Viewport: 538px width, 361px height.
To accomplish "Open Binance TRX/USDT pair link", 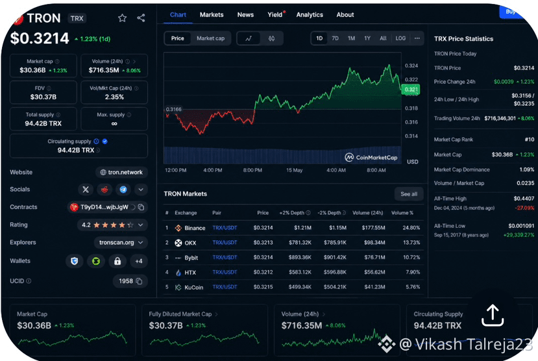I will pyautogui.click(x=225, y=228).
